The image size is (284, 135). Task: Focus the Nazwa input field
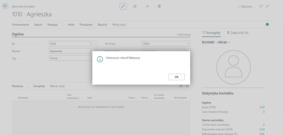(69, 51)
